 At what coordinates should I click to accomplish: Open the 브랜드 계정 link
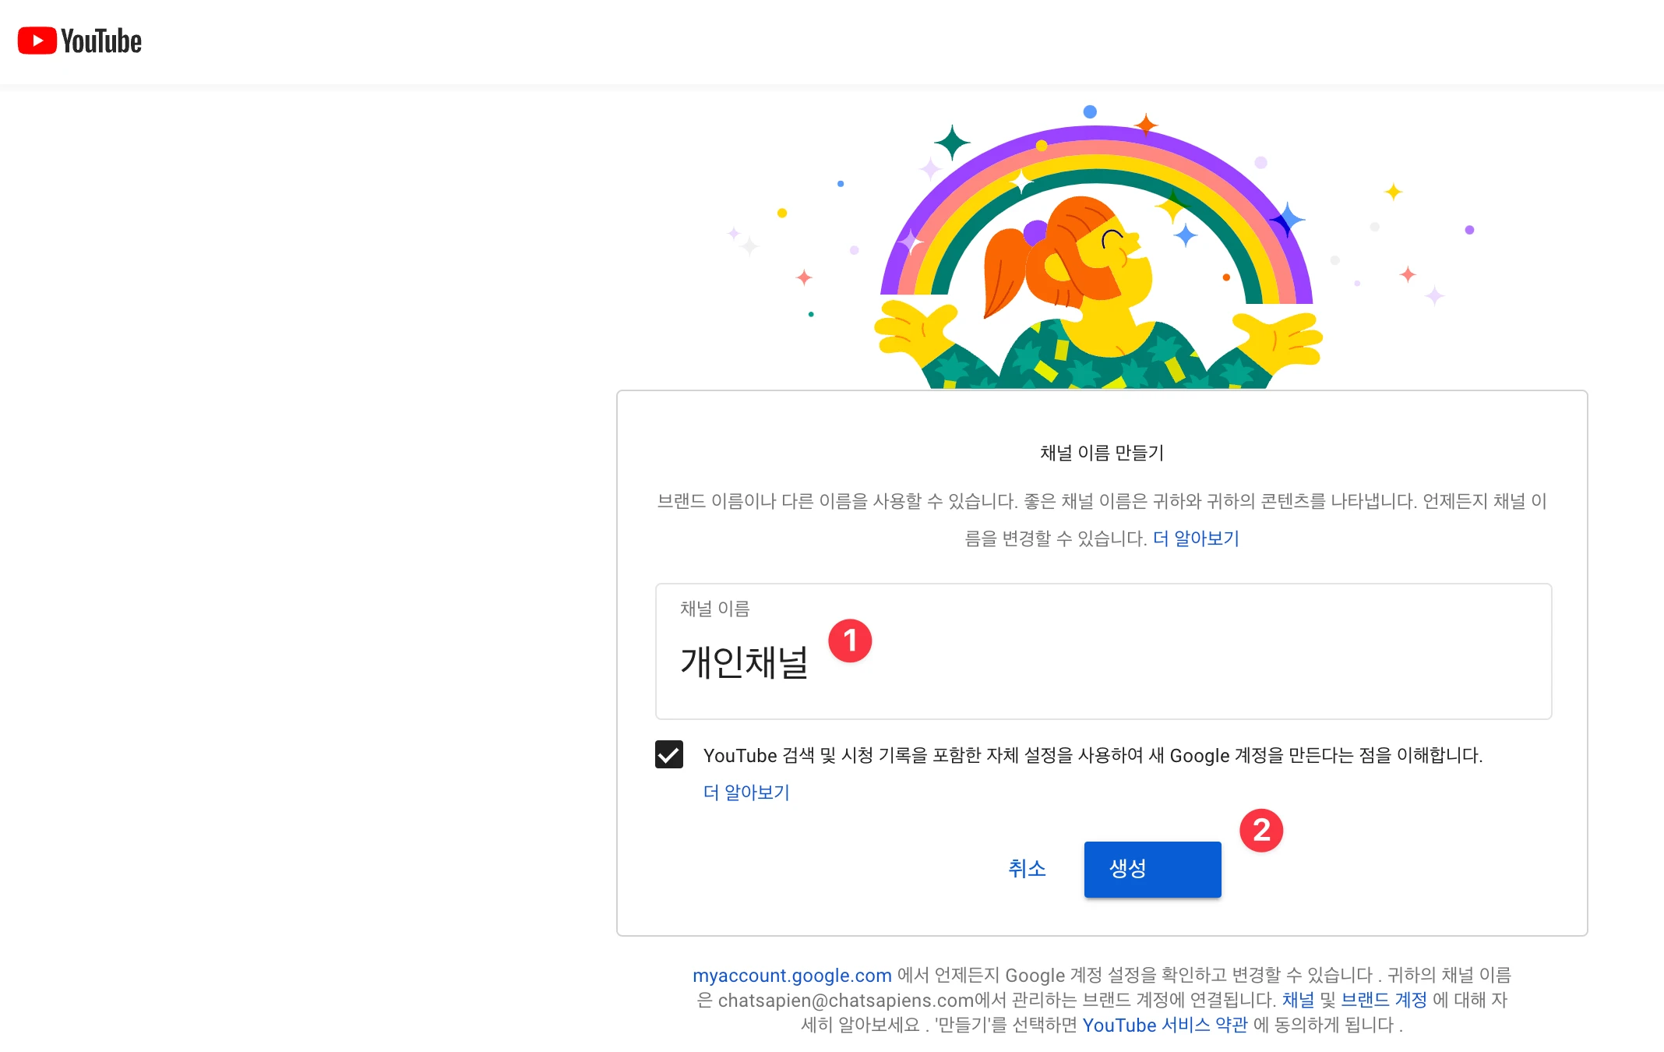tap(1384, 1000)
